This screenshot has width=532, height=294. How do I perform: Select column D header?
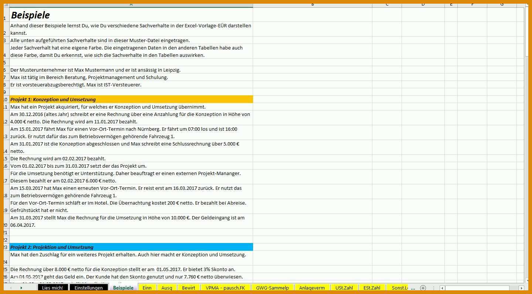(423, 5)
